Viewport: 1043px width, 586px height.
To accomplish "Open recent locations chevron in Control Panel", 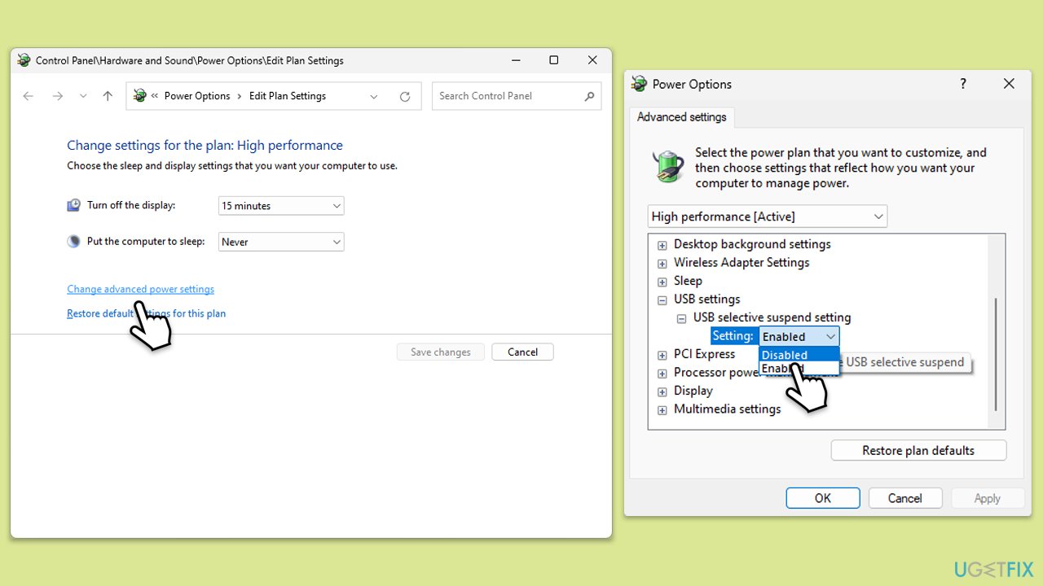I will pyautogui.click(x=83, y=96).
